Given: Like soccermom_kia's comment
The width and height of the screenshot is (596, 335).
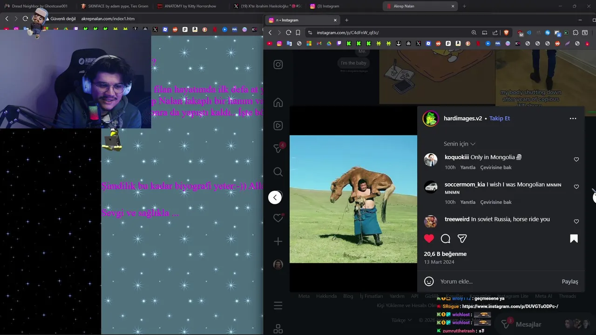Looking at the screenshot, I should [576, 187].
